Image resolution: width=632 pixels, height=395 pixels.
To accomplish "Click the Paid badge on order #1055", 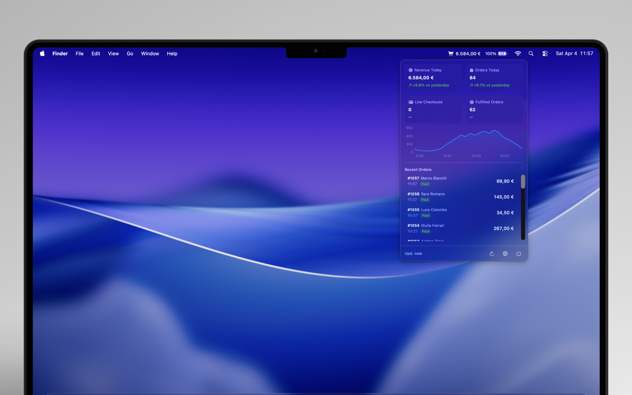I will (425, 216).
